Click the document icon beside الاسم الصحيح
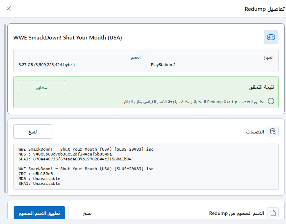 tap(273, 213)
